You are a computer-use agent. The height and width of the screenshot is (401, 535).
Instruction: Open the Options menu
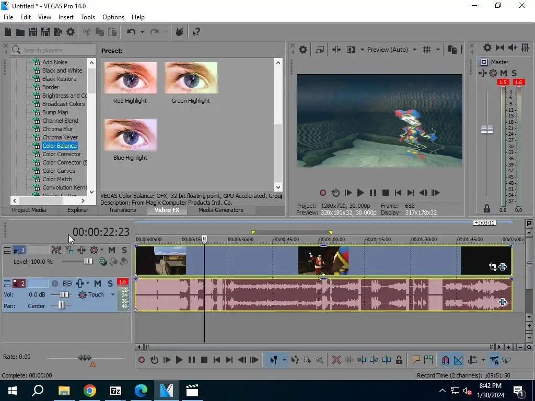(x=113, y=17)
